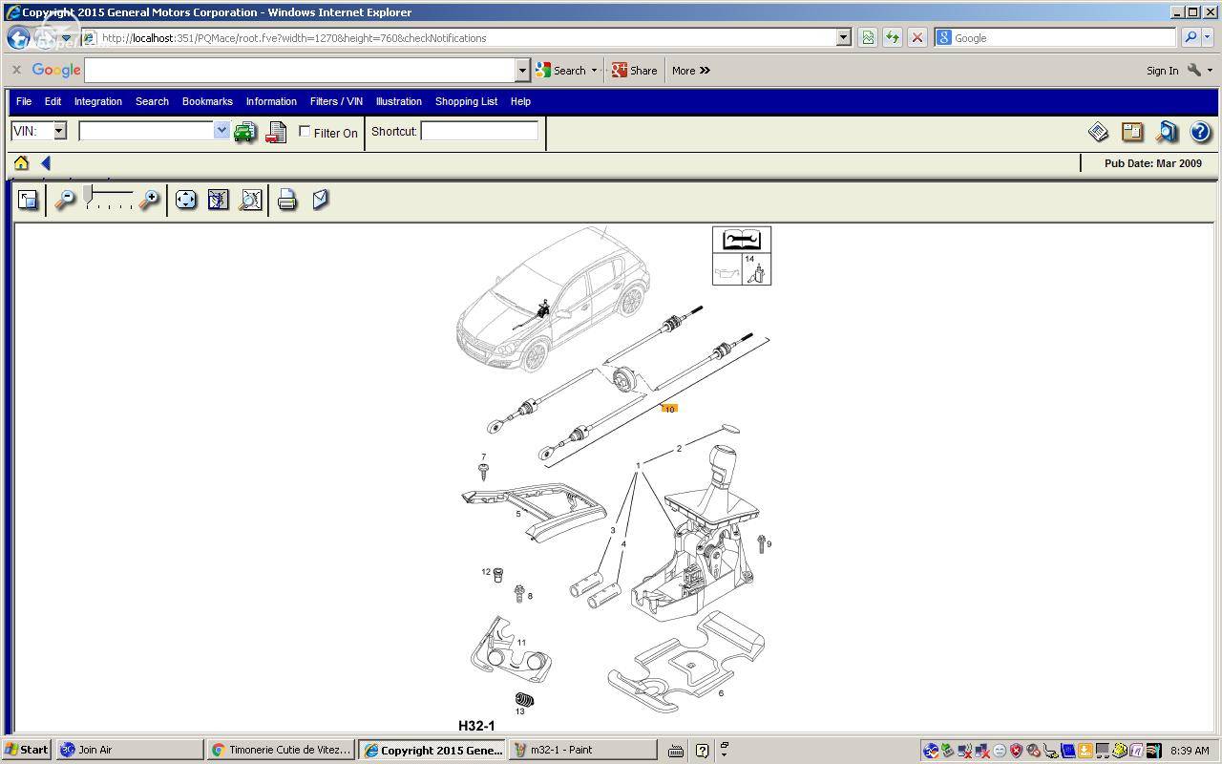Select highlighted part callout 10
1222x764 pixels.
pos(669,409)
